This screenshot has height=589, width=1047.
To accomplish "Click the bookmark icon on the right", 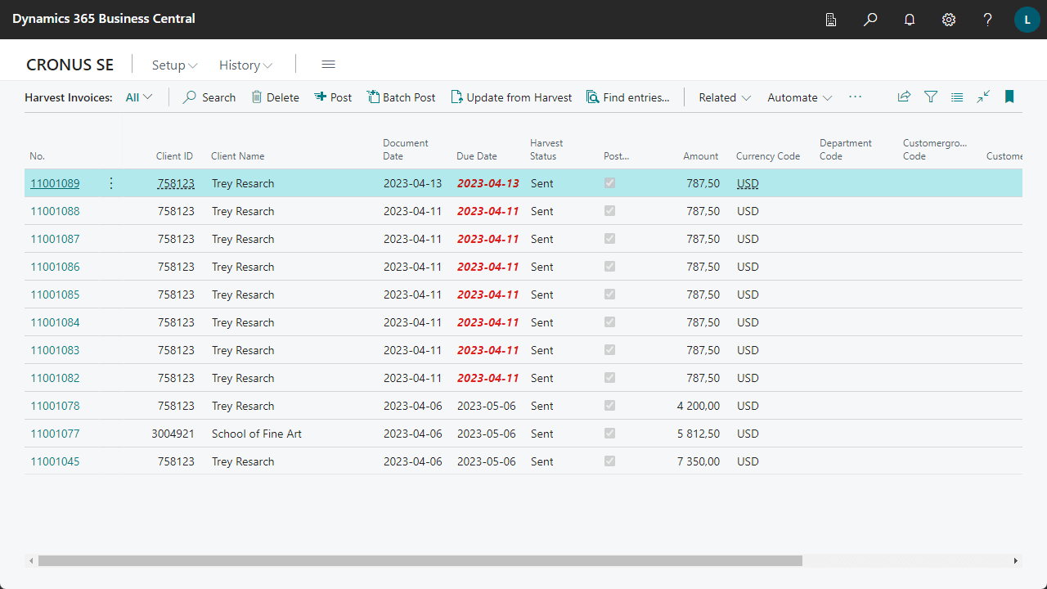I will [x=1009, y=97].
